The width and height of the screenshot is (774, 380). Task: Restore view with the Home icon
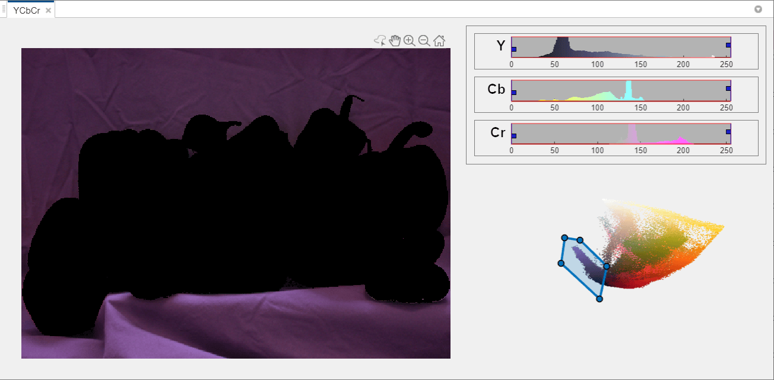click(x=439, y=40)
